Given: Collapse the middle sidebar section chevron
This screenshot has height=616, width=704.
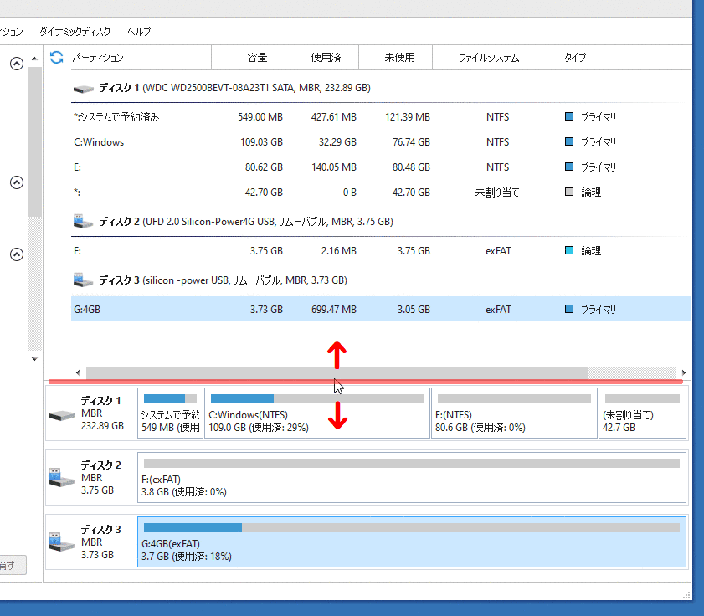Looking at the screenshot, I should [16, 182].
